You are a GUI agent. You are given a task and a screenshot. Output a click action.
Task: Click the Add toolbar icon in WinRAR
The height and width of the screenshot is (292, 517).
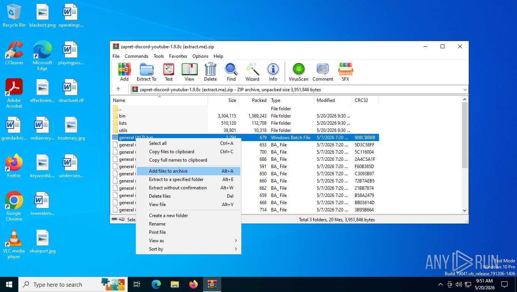tap(124, 72)
